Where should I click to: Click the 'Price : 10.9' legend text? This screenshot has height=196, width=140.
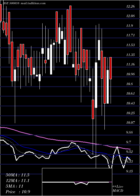(18, 192)
